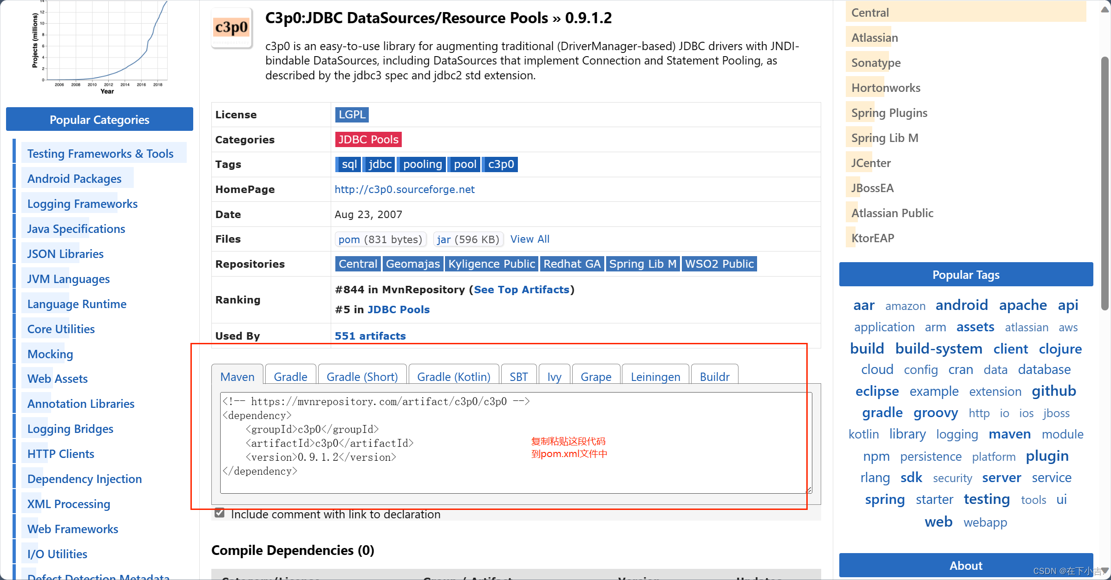The width and height of the screenshot is (1111, 580).
Task: Open Android Packages category
Action: [74, 179]
